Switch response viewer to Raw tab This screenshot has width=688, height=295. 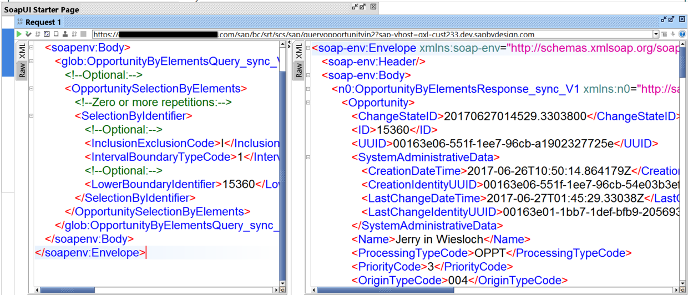[299, 70]
